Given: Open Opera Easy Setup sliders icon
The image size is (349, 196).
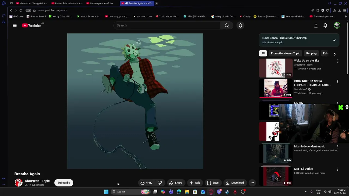Looking at the screenshot, I should (345, 10).
